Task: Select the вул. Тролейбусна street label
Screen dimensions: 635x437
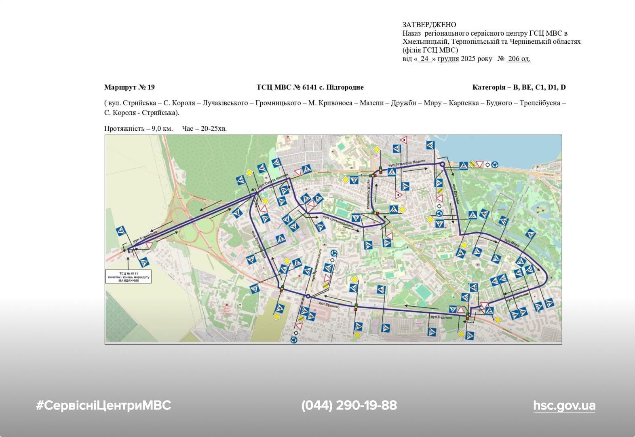Action: (x=259, y=244)
